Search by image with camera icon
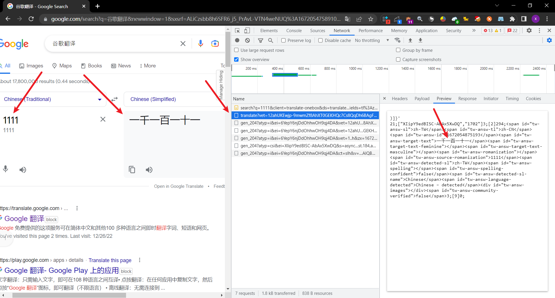The width and height of the screenshot is (555, 298). pyautogui.click(x=215, y=44)
